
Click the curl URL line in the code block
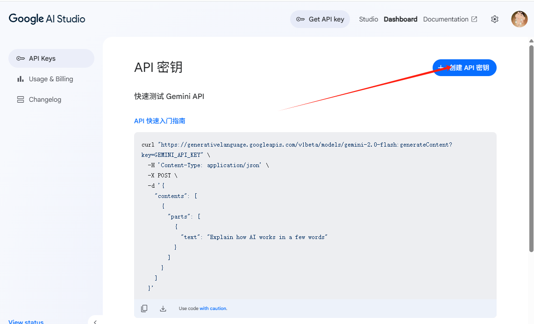pos(297,145)
